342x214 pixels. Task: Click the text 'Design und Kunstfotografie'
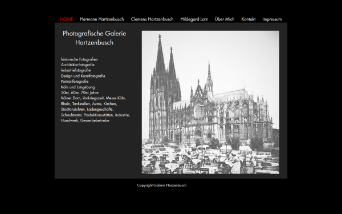coord(83,76)
